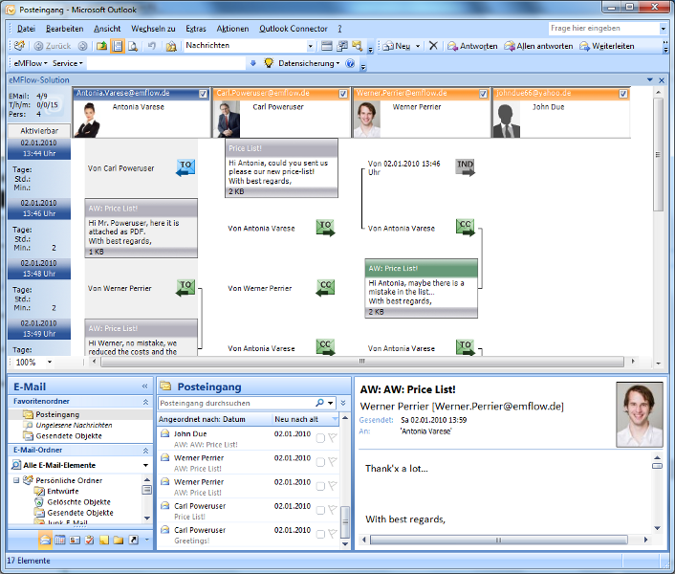Screen dimensions: 675x574
Task: Open the Ansicht menu
Action: [x=107, y=29]
